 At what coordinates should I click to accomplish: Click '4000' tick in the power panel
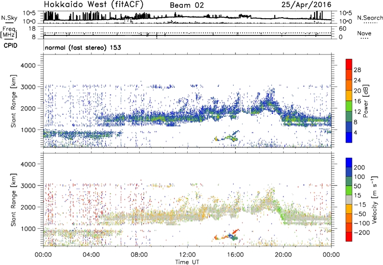coord(28,66)
